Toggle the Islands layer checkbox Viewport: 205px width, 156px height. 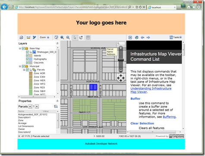[27, 56]
